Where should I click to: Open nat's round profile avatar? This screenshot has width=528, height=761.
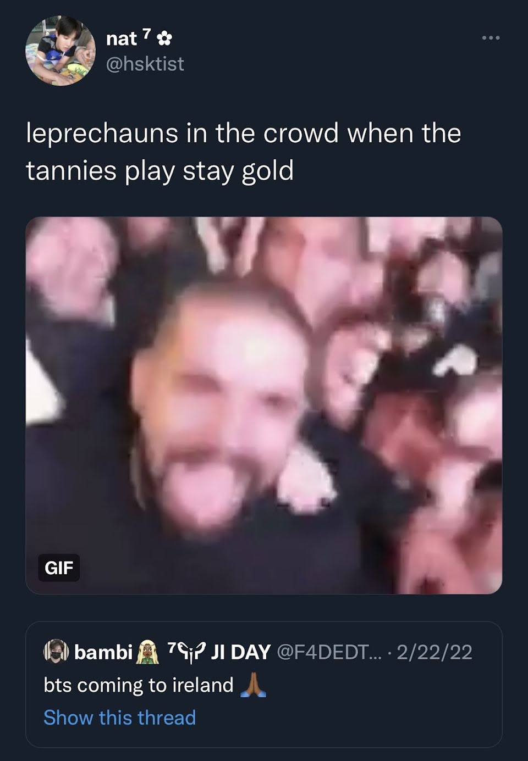[60, 51]
